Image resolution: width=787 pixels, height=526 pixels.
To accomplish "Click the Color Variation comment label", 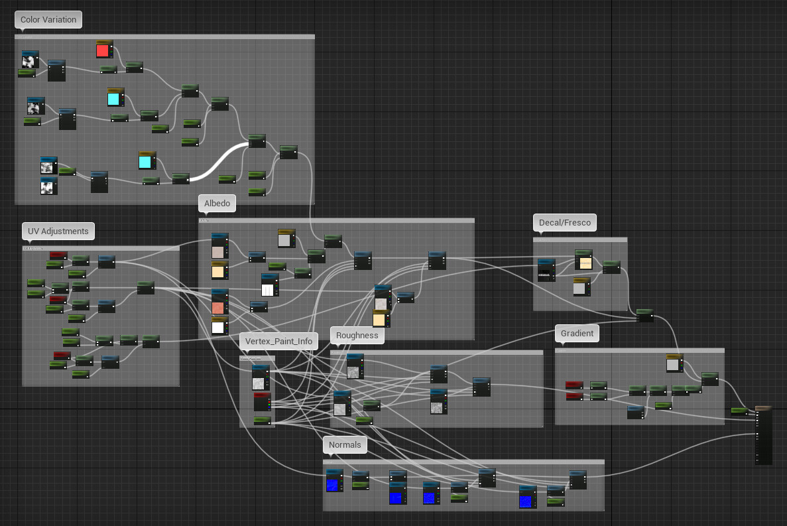I will pos(47,20).
